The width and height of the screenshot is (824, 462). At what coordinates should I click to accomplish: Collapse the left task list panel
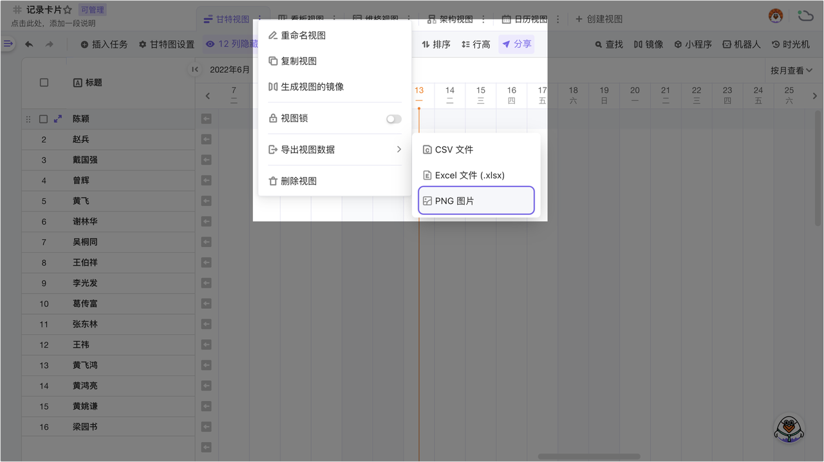(195, 69)
